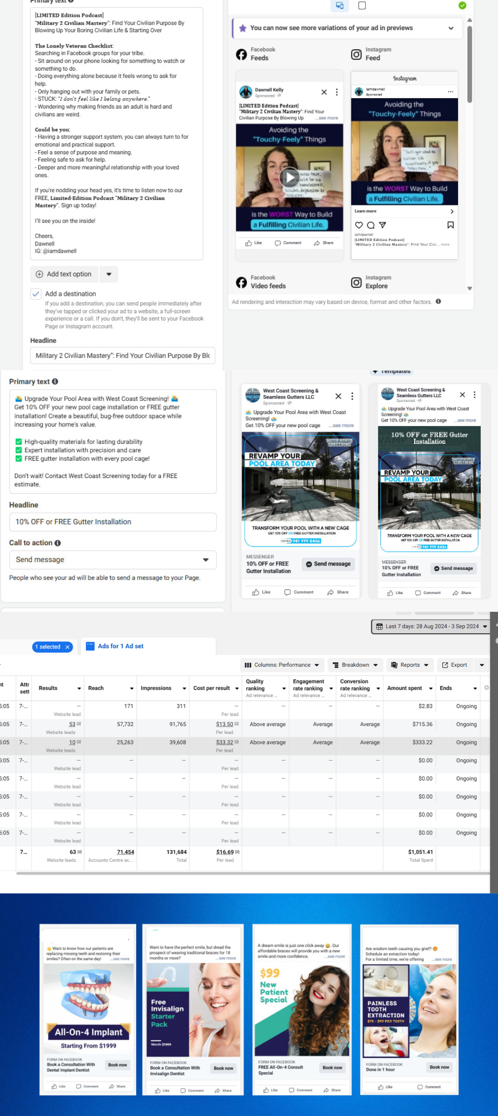Click info icon next to ad rendering note
The height and width of the screenshot is (1116, 498).
click(438, 302)
